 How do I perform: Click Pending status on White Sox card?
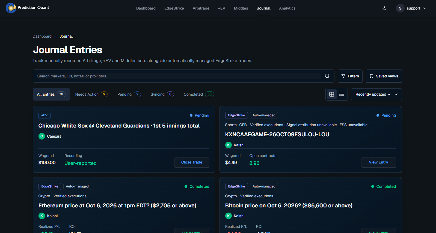pyautogui.click(x=200, y=115)
